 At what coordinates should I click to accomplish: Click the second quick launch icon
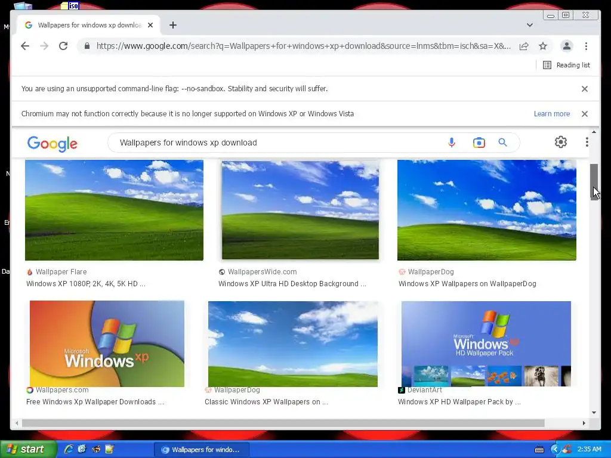82,450
